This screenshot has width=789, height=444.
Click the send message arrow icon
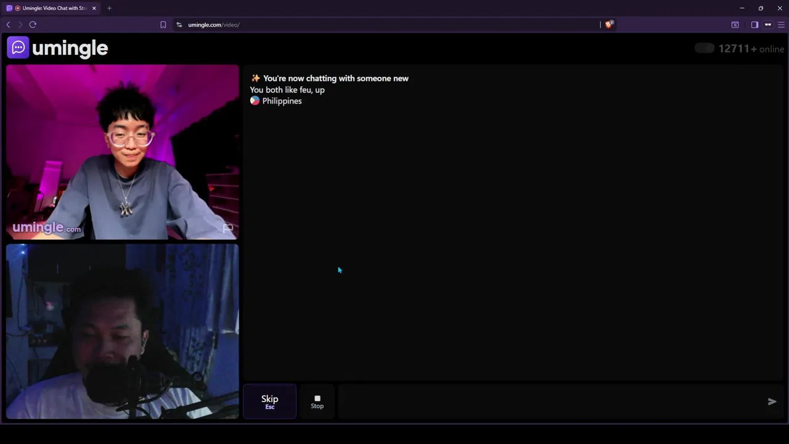(x=772, y=401)
